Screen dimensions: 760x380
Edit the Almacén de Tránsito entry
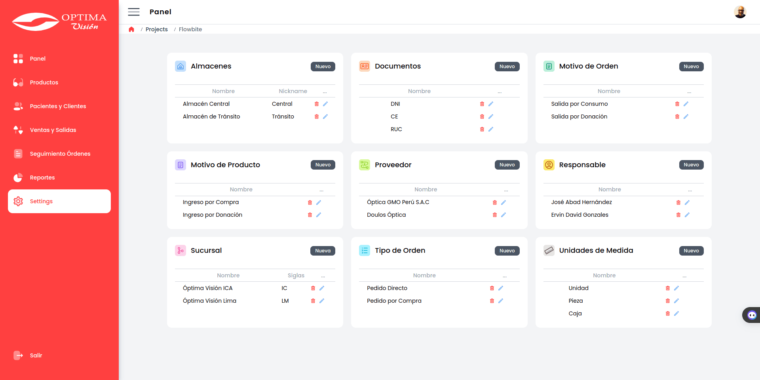pyautogui.click(x=325, y=116)
